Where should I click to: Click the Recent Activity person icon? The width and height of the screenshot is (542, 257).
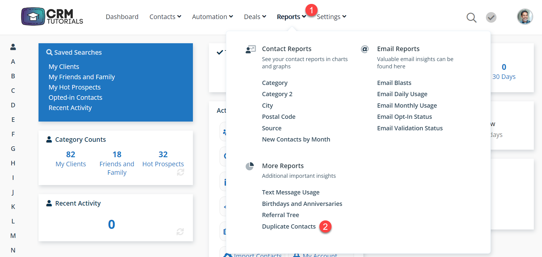[x=49, y=203]
